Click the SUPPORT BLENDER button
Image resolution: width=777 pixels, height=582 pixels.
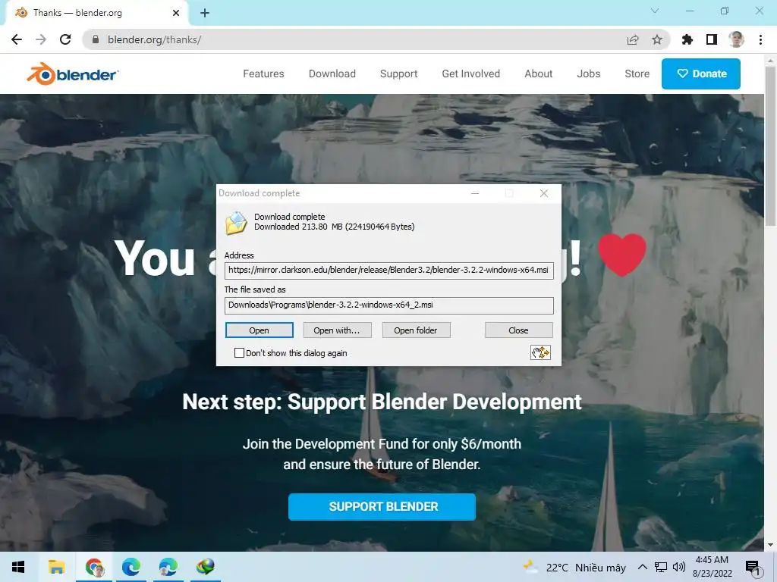click(x=382, y=507)
